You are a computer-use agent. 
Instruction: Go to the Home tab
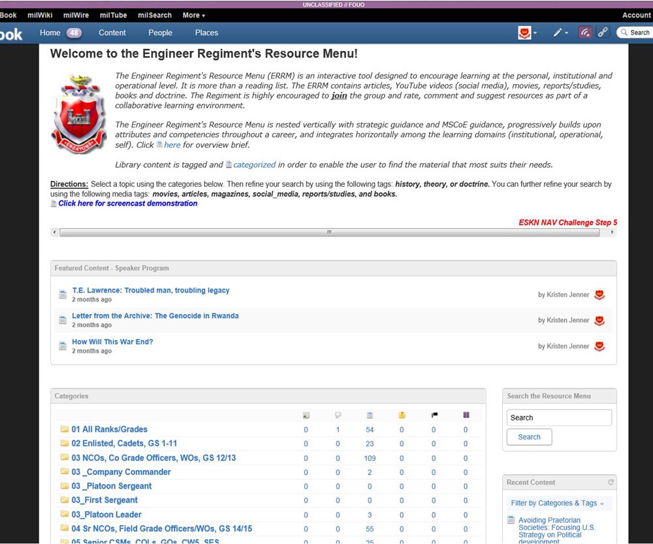pyautogui.click(x=50, y=33)
